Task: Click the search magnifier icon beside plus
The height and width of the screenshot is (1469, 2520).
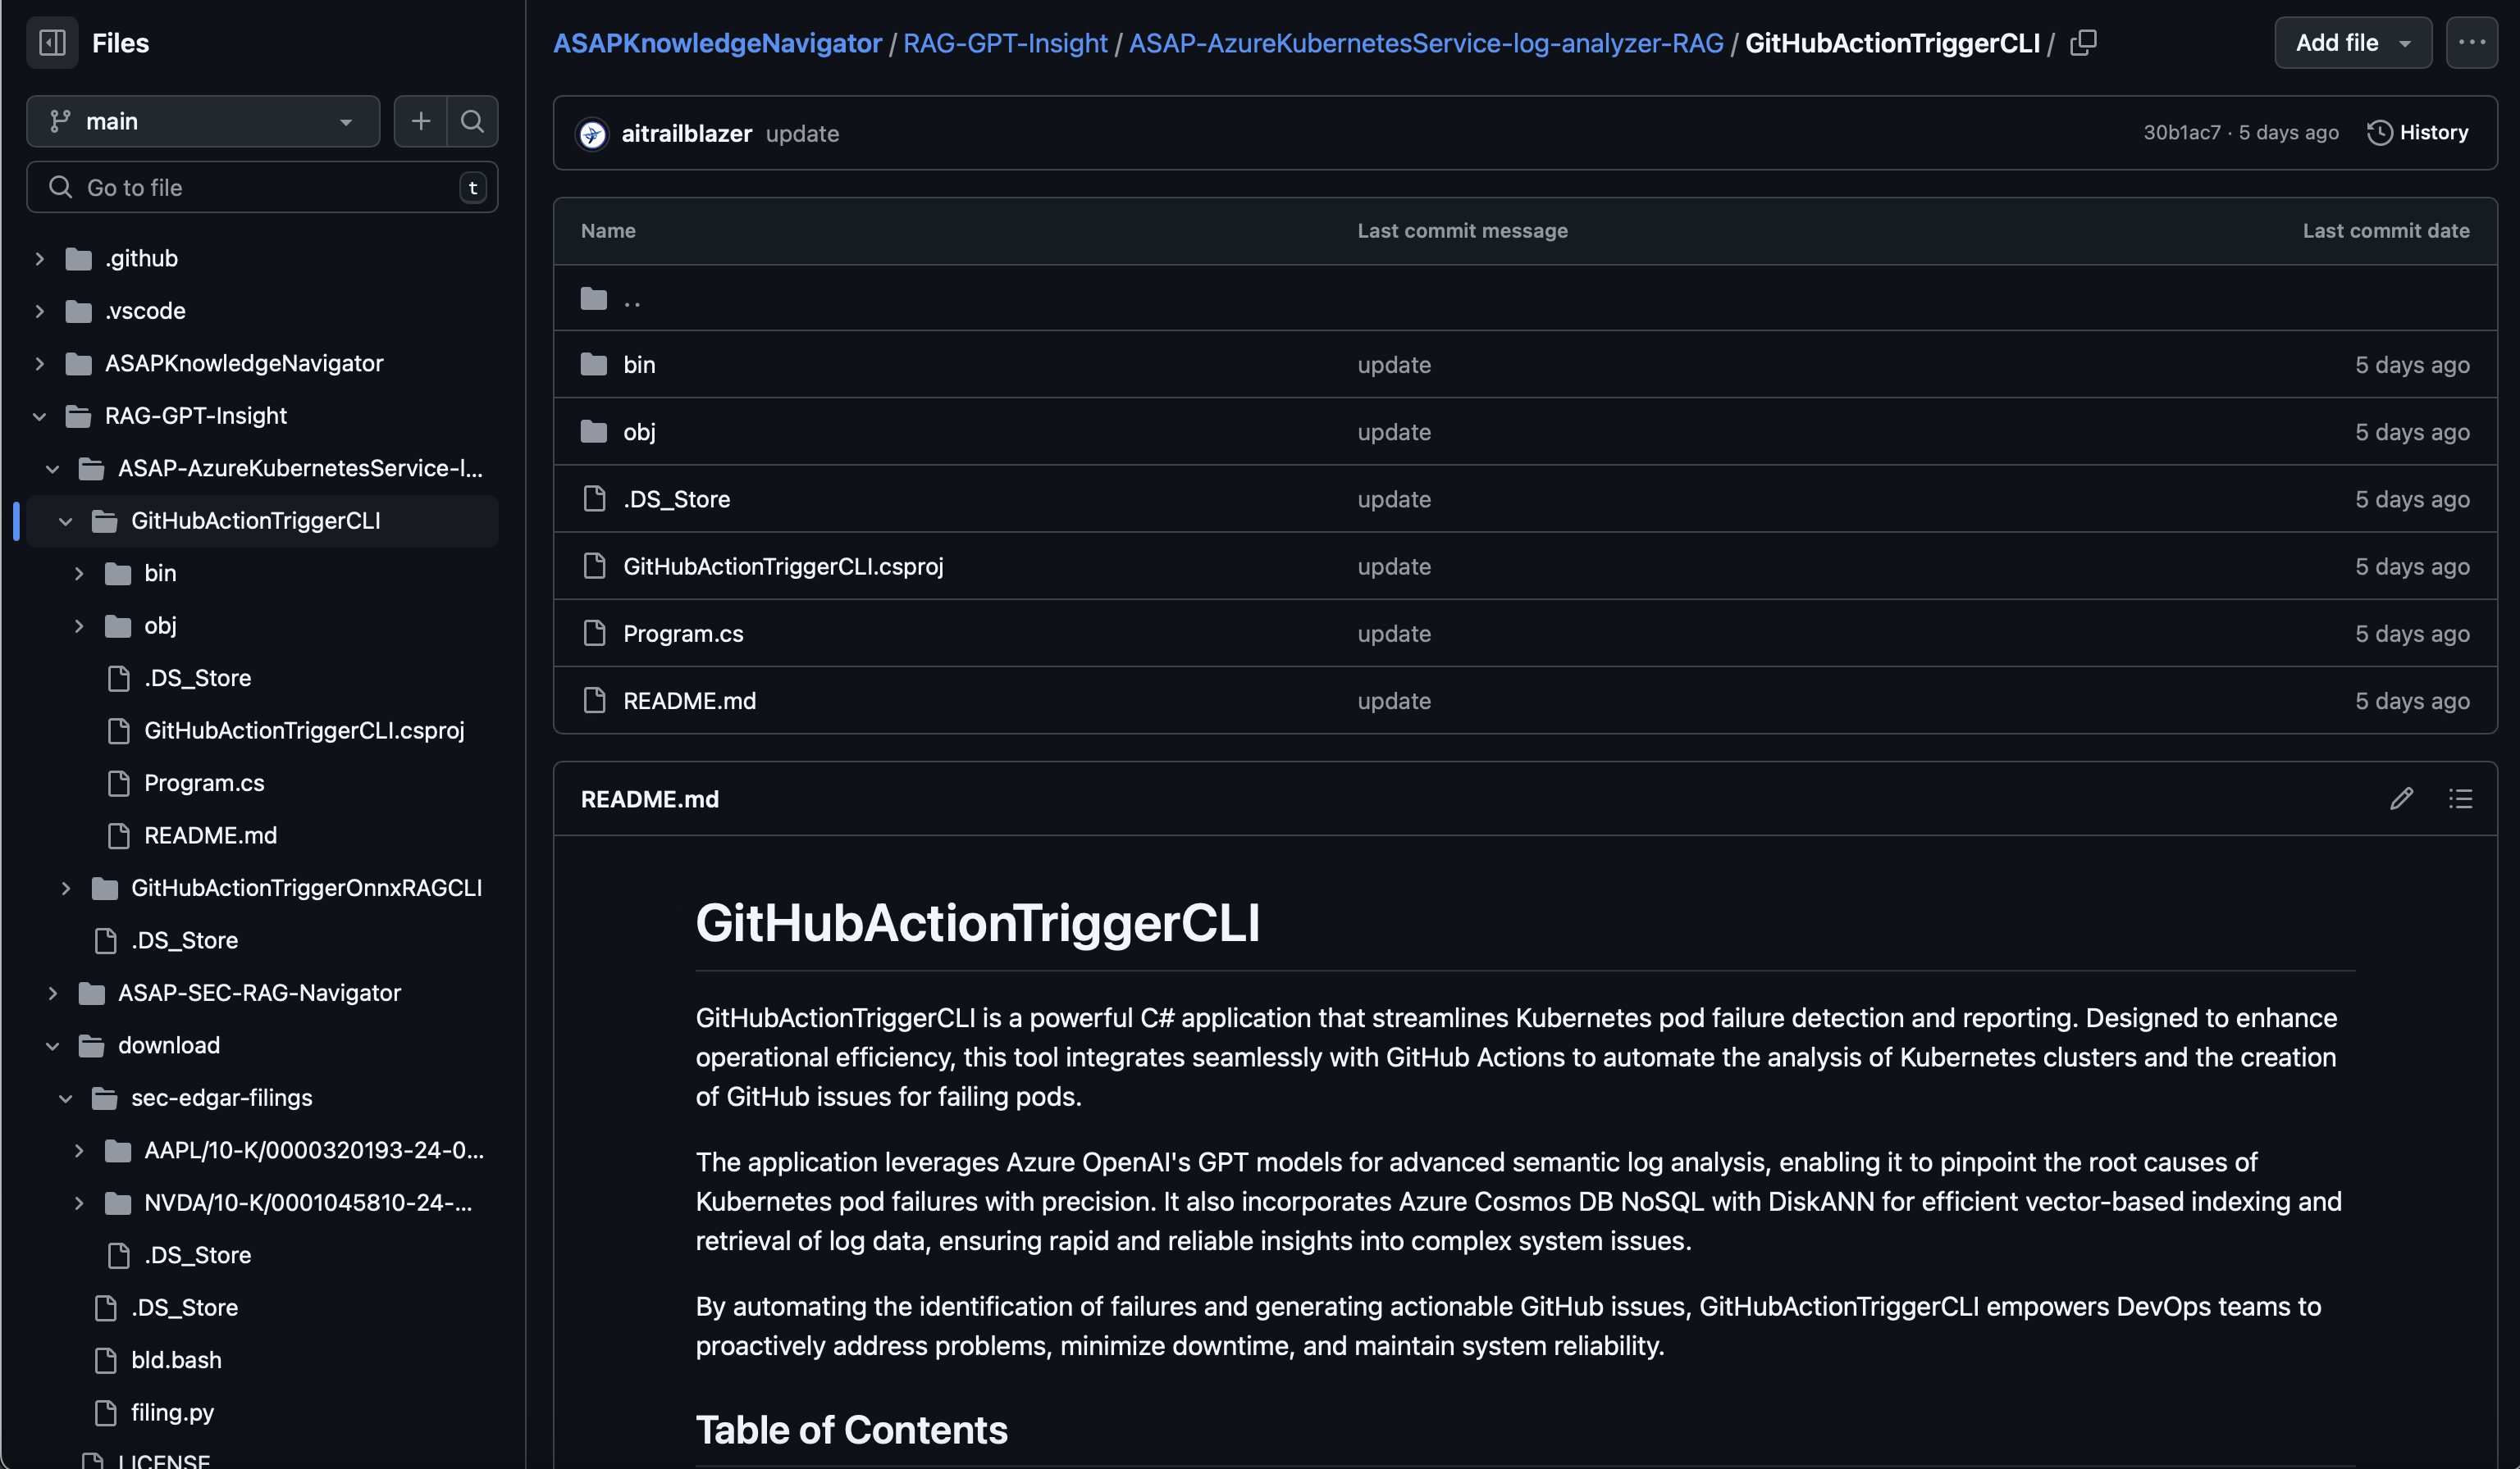Action: tap(472, 121)
